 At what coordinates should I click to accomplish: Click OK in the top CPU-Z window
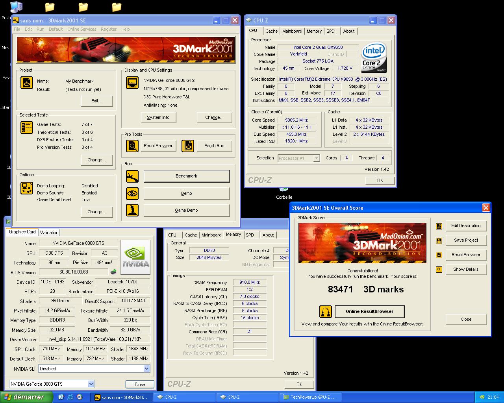point(380,181)
